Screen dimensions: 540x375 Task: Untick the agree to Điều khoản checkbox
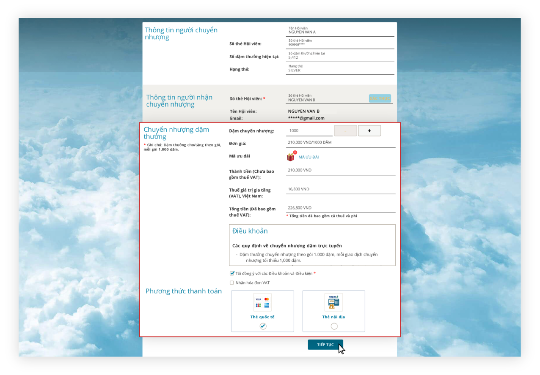(232, 273)
